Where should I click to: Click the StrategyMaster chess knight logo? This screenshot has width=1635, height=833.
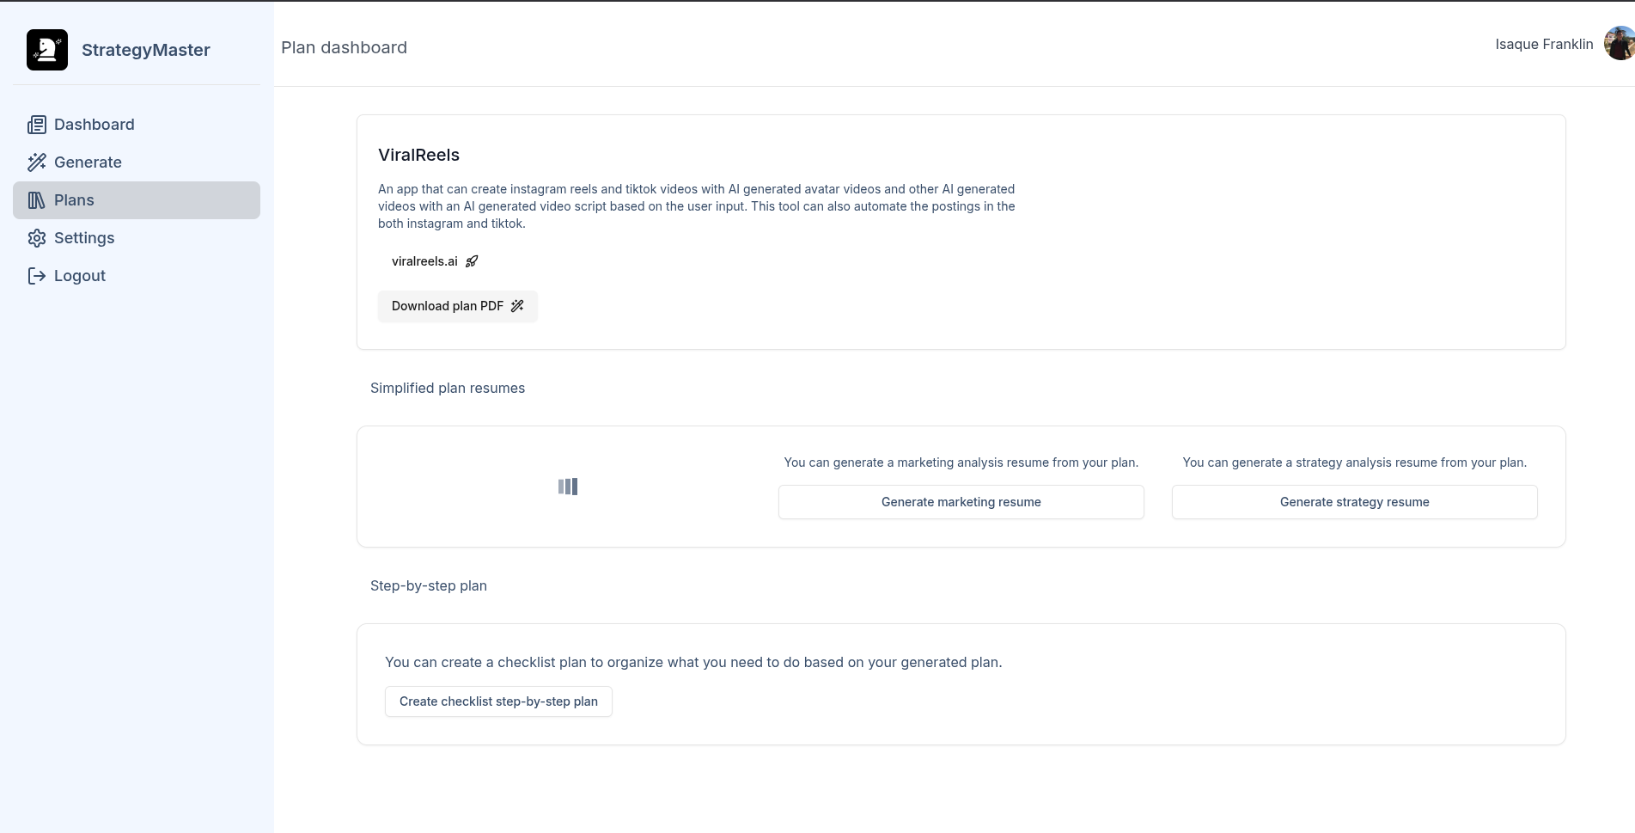pyautogui.click(x=47, y=50)
